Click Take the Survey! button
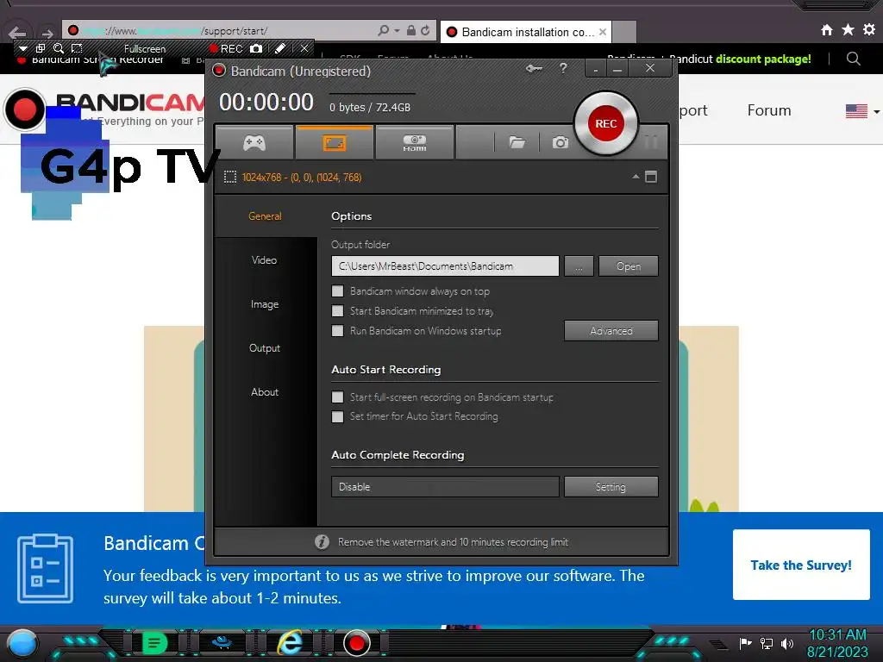The width and height of the screenshot is (883, 662). pyautogui.click(x=801, y=565)
